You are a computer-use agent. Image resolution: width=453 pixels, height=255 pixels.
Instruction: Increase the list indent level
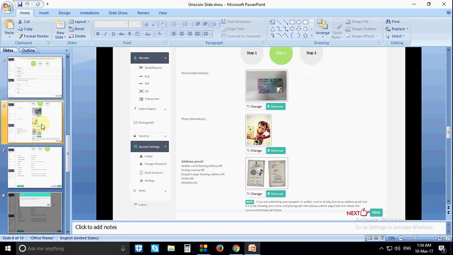coord(205,24)
